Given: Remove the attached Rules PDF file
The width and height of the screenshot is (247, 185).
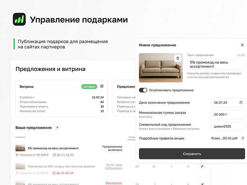Looking at the screenshot, I should tap(243, 138).
